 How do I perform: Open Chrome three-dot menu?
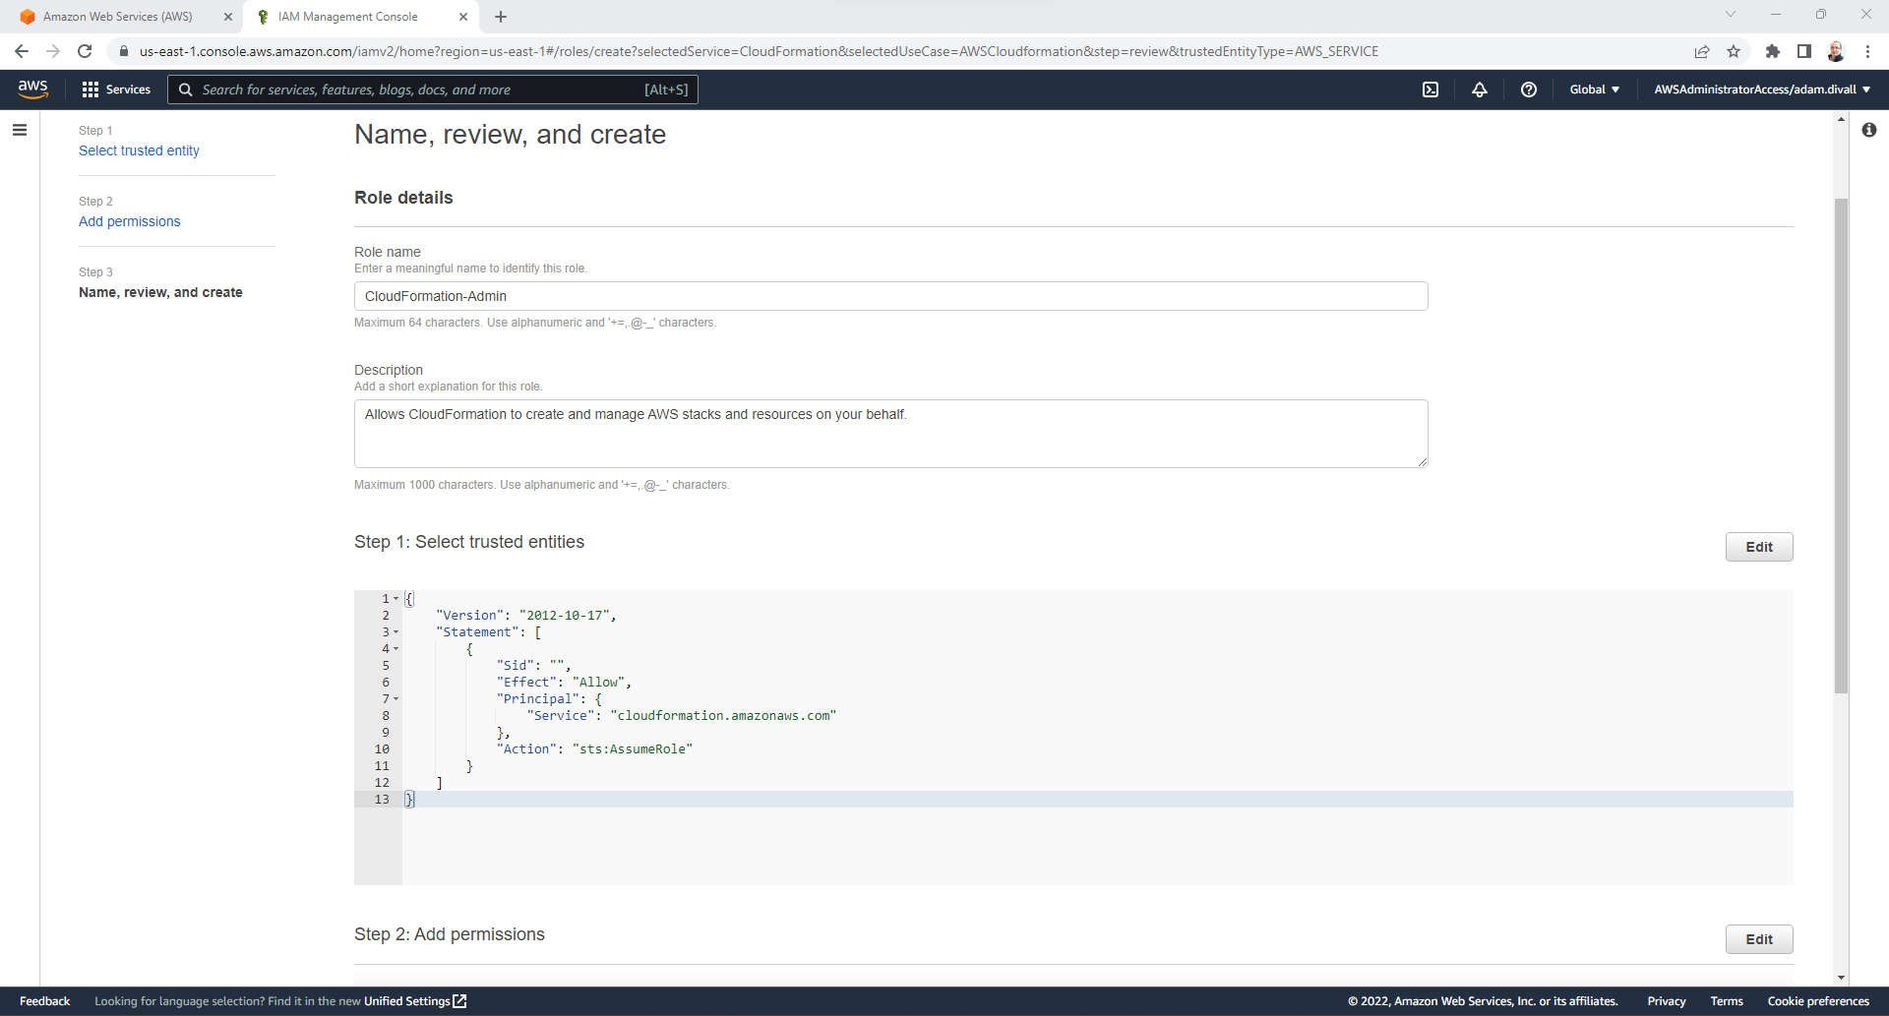coord(1867,51)
